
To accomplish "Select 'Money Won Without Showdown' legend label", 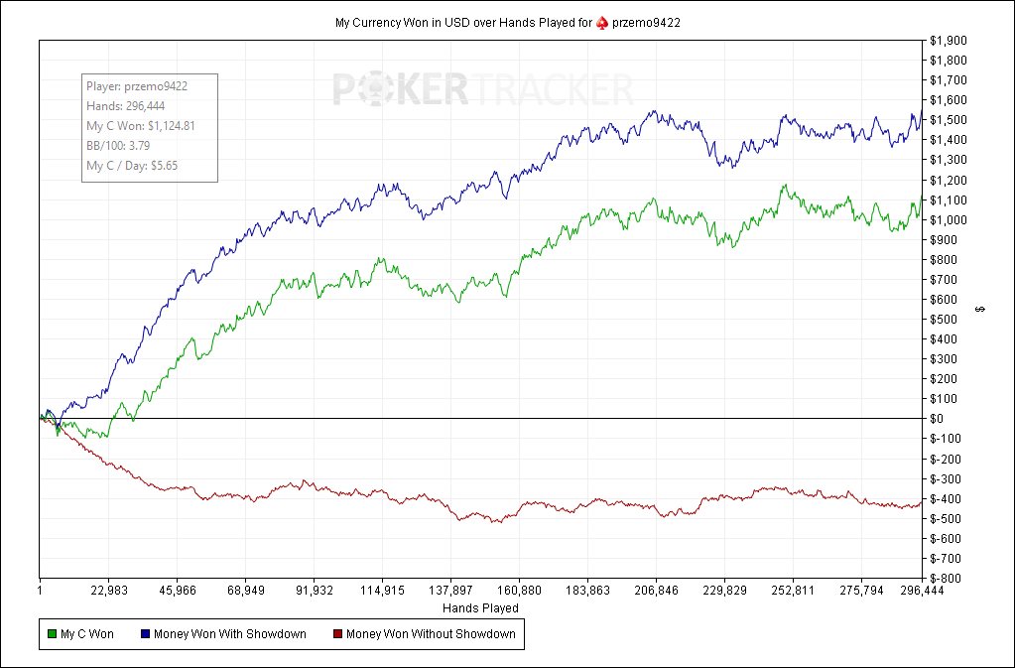I will (x=432, y=634).
